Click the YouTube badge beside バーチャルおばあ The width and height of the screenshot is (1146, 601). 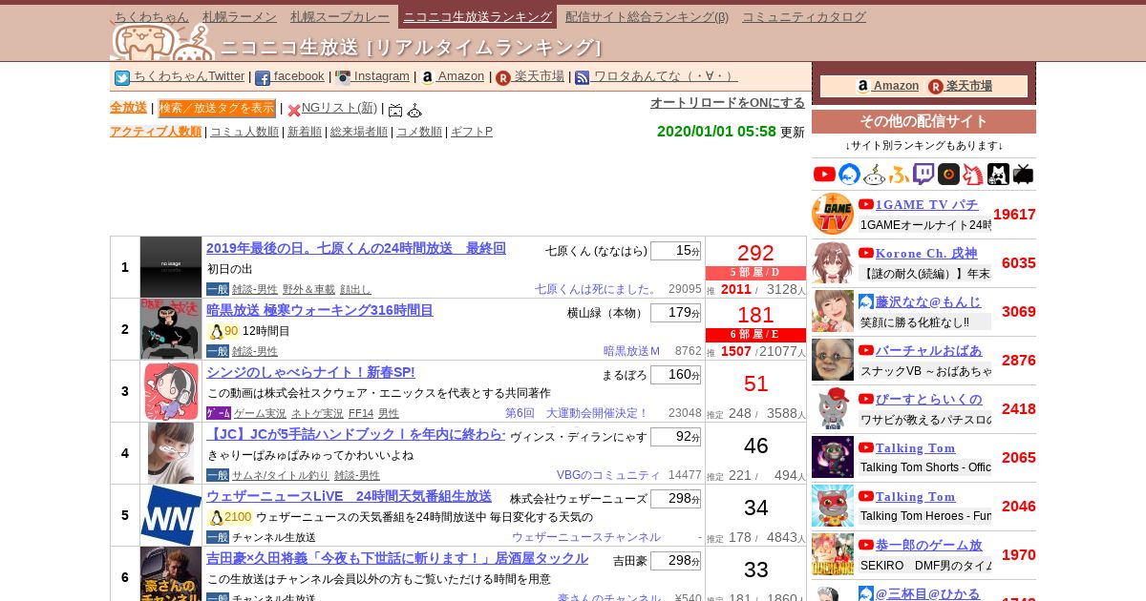[866, 350]
